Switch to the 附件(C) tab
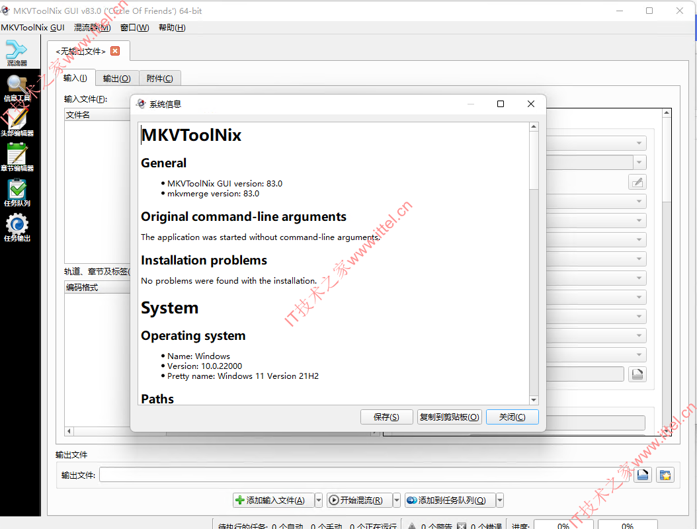This screenshot has height=529, width=697. (x=159, y=79)
